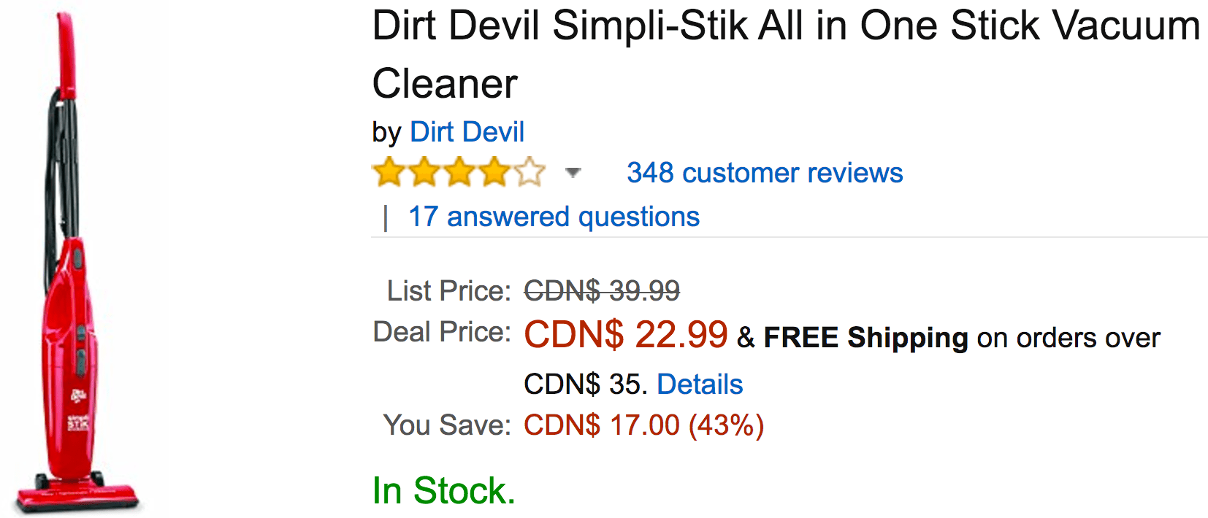Click the second gold rating star

pos(424,173)
